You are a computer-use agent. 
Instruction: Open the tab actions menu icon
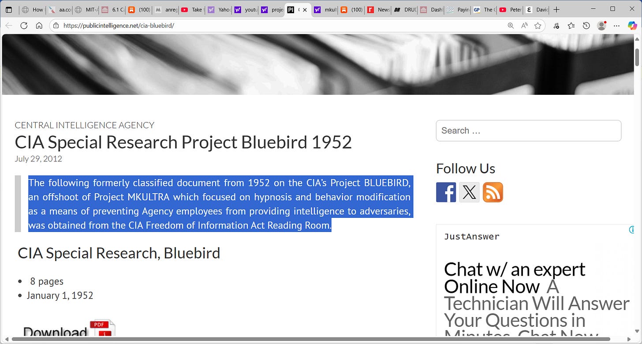click(9, 9)
